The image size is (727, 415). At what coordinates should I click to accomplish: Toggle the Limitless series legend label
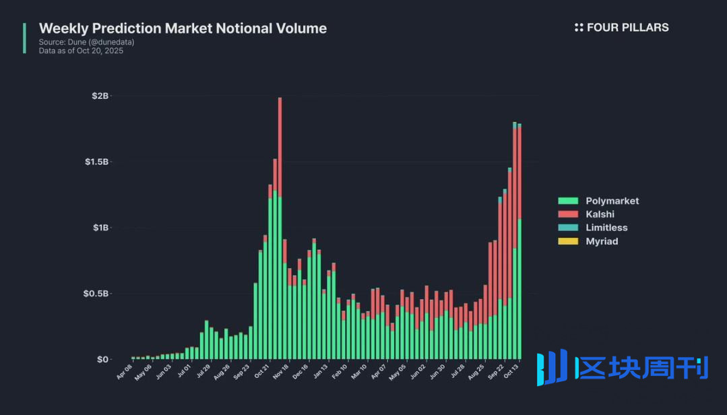tap(606, 228)
